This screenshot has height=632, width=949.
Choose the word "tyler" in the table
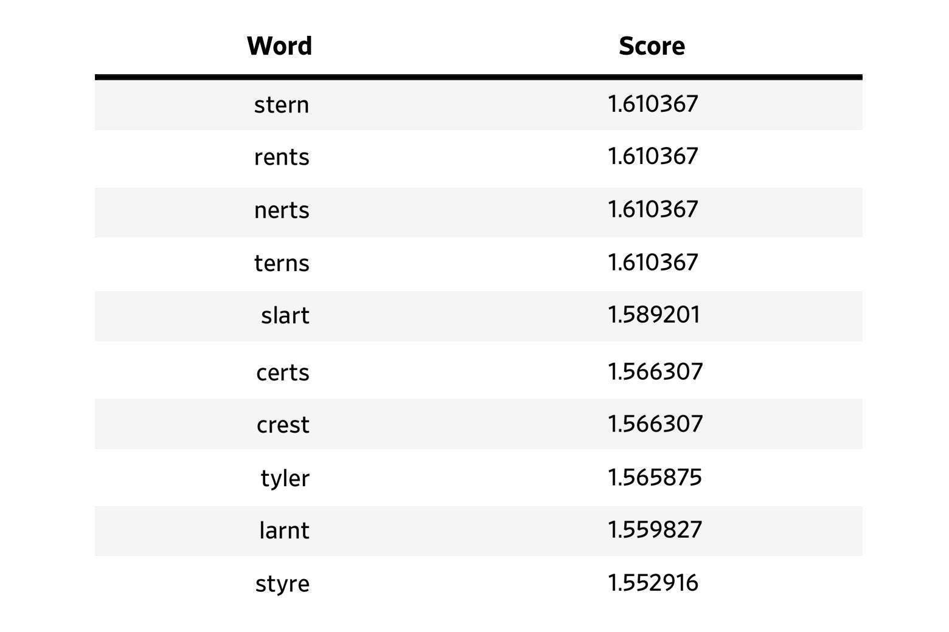[x=285, y=478]
